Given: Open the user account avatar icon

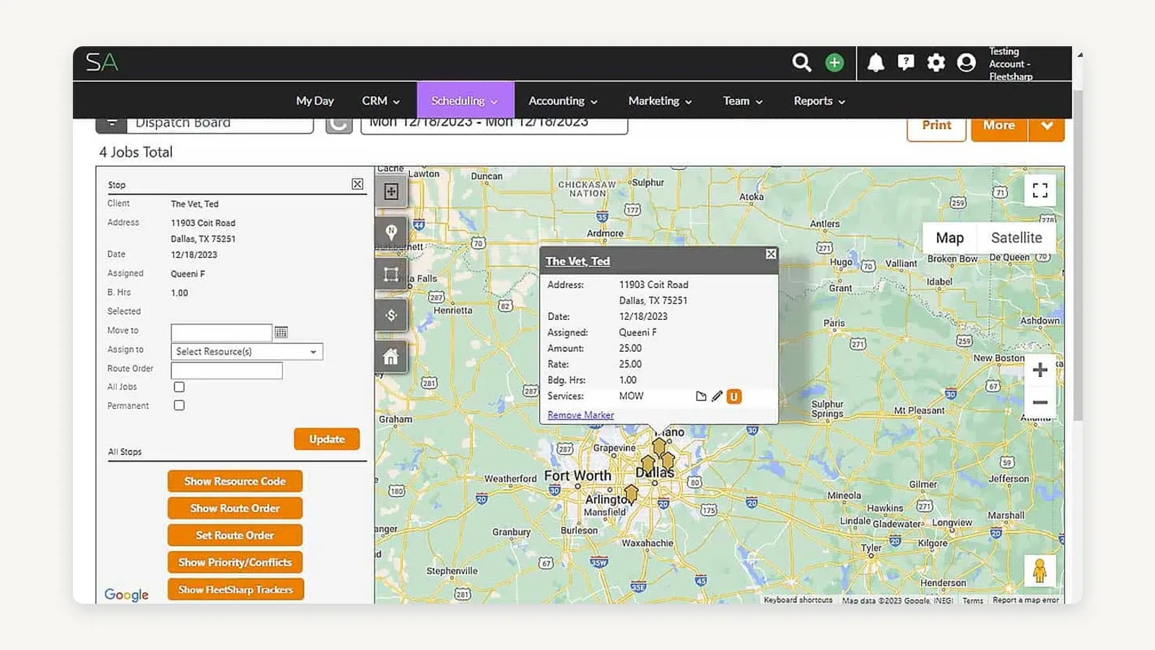Looking at the screenshot, I should [x=967, y=63].
